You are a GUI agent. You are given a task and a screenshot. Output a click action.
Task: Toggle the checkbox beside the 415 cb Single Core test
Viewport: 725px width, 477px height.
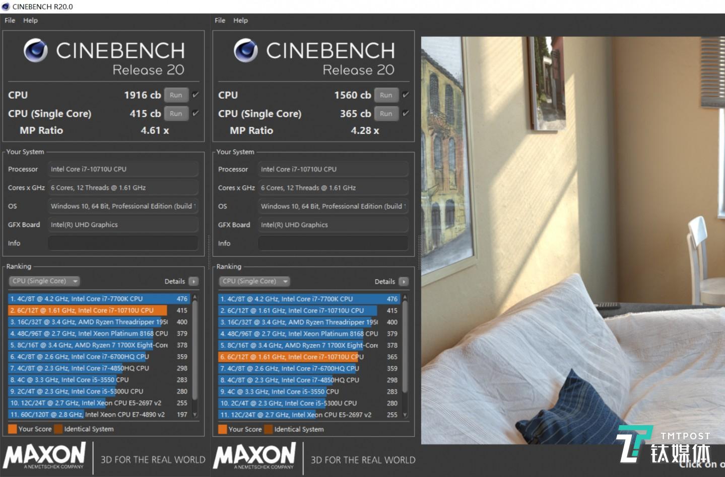tap(195, 113)
